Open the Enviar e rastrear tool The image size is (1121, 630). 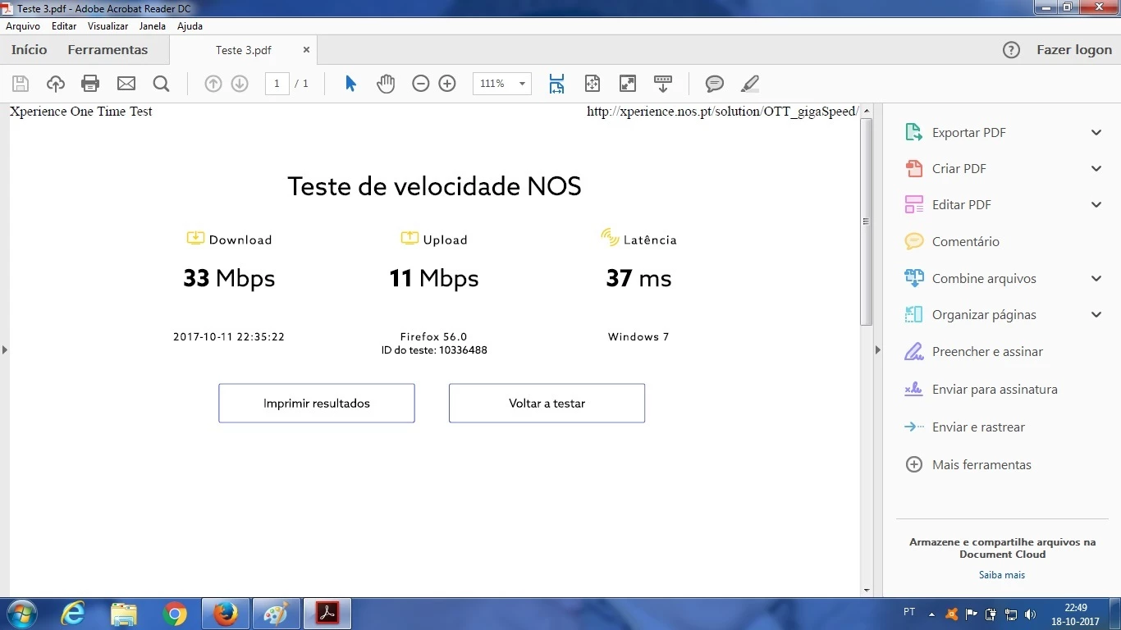(964, 427)
